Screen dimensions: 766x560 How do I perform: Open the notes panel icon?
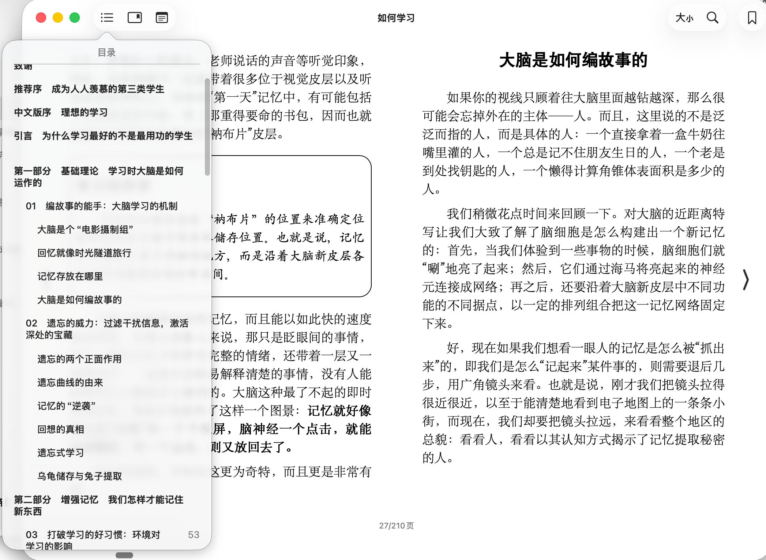click(162, 17)
